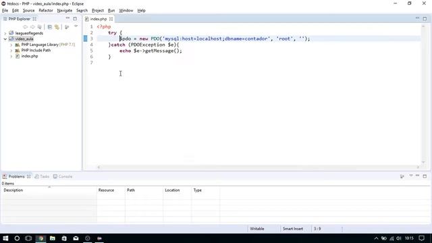
Task: Open the Refactor menu
Action: pos(46,11)
